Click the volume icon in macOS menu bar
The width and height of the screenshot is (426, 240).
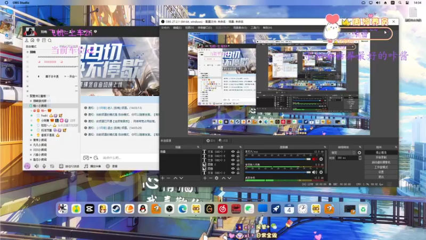click(378, 3)
